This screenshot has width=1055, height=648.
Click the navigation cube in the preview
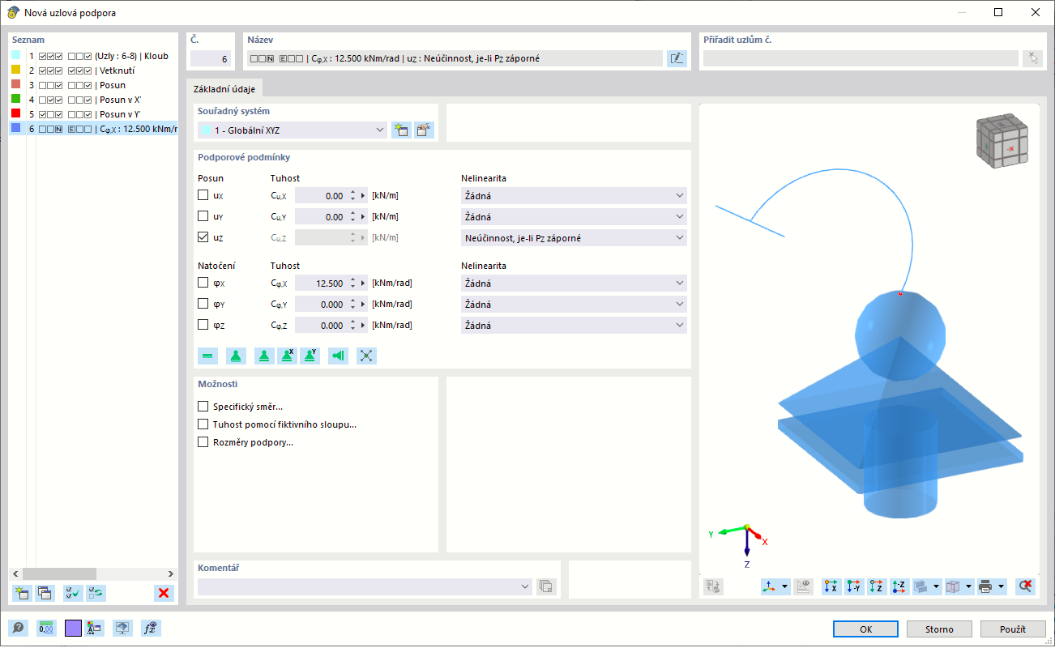(1002, 142)
